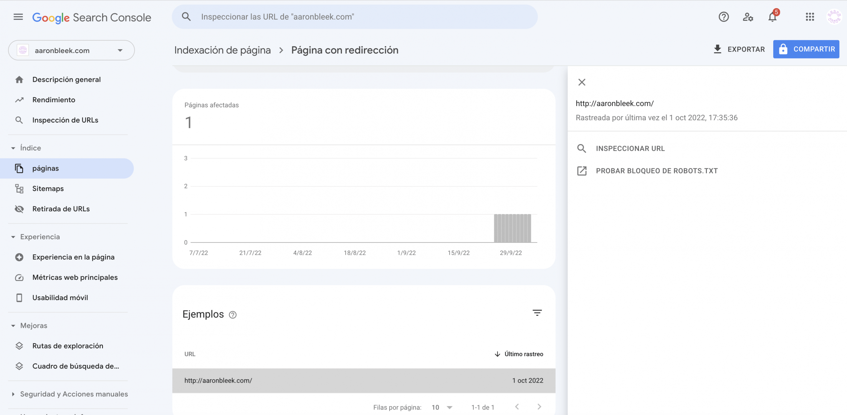Viewport: 847px width, 415px height.
Task: Click the layers icon for Cuadro de búsqueda
Action: pyautogui.click(x=19, y=366)
